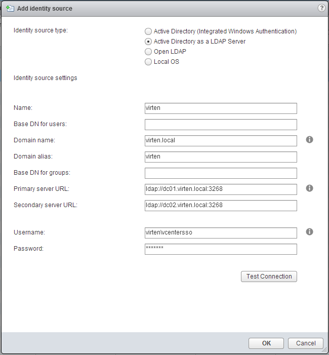Choose the Local OS radio button

(x=148, y=62)
